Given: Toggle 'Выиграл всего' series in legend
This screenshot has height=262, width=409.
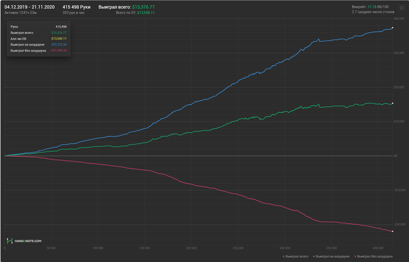Looking at the screenshot, I should 296,257.
